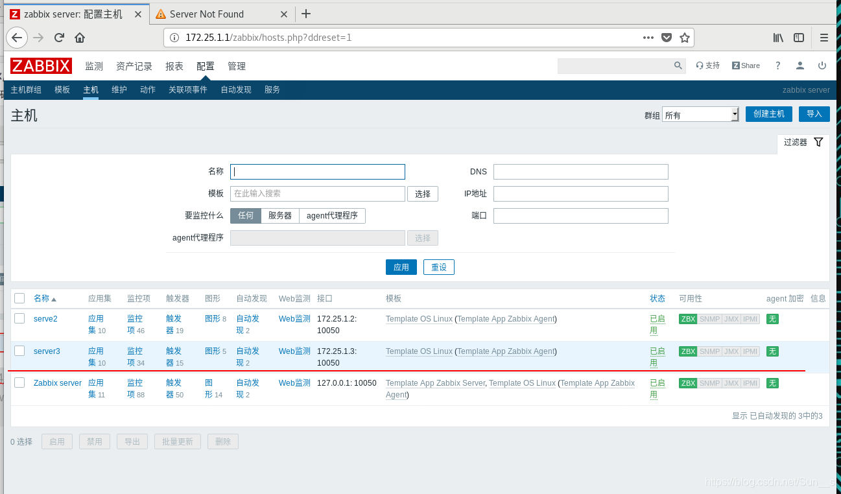Image resolution: width=841 pixels, height=494 pixels.
Task: Tick the checkbox for server3
Action: tap(19, 351)
